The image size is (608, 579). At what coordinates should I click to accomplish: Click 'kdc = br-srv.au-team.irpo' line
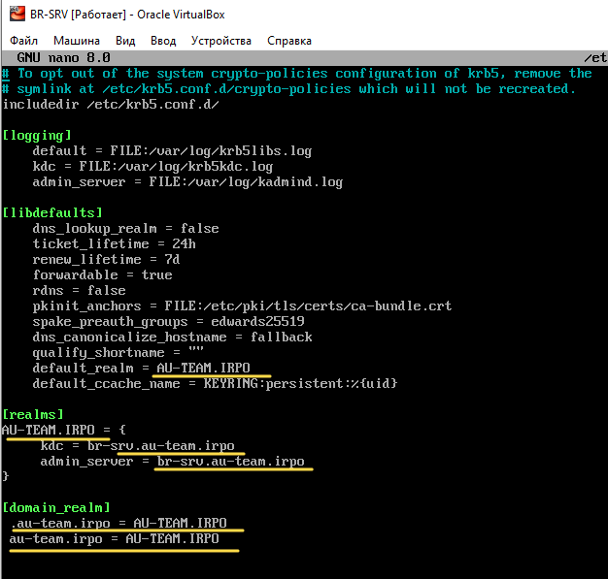(x=137, y=446)
